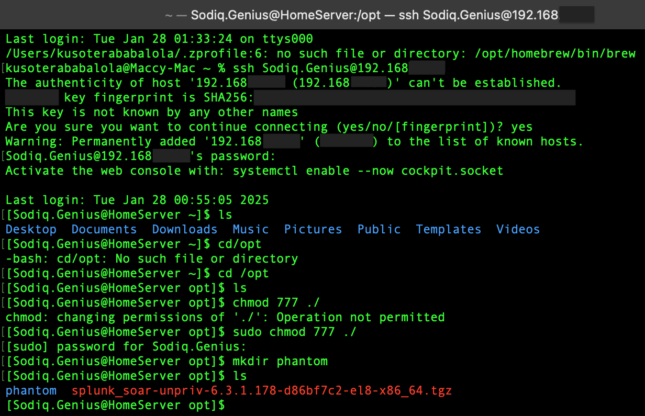Image resolution: width=645 pixels, height=416 pixels.
Task: Click the Public directory name
Action: point(379,229)
